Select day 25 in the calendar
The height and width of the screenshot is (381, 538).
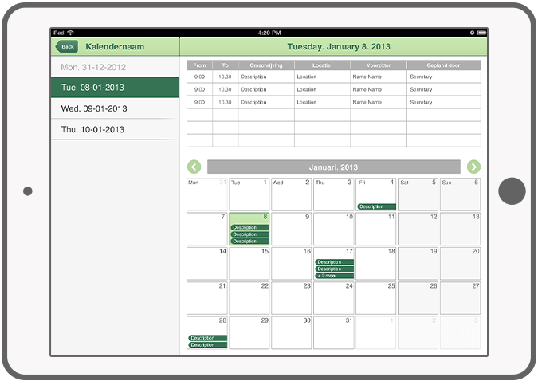[375, 298]
